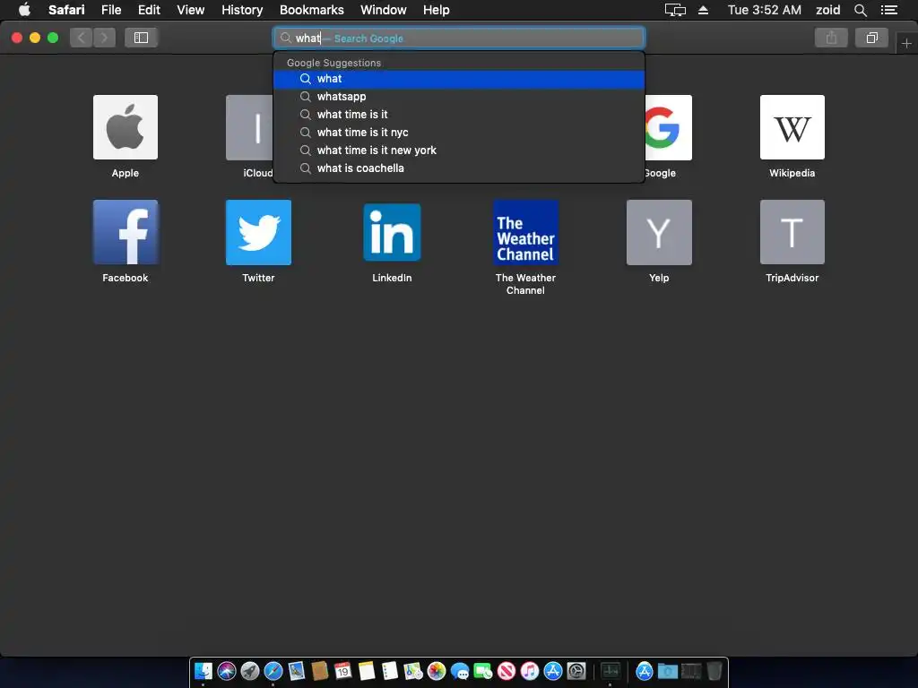Open the zoid user menu
The width and height of the screenshot is (918, 688).
click(827, 10)
